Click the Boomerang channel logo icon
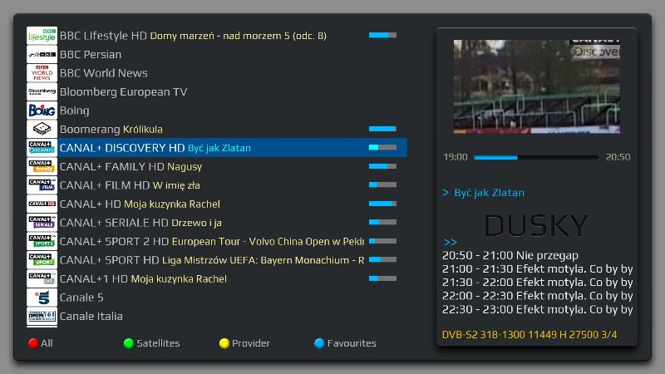The image size is (665, 374). point(42,129)
